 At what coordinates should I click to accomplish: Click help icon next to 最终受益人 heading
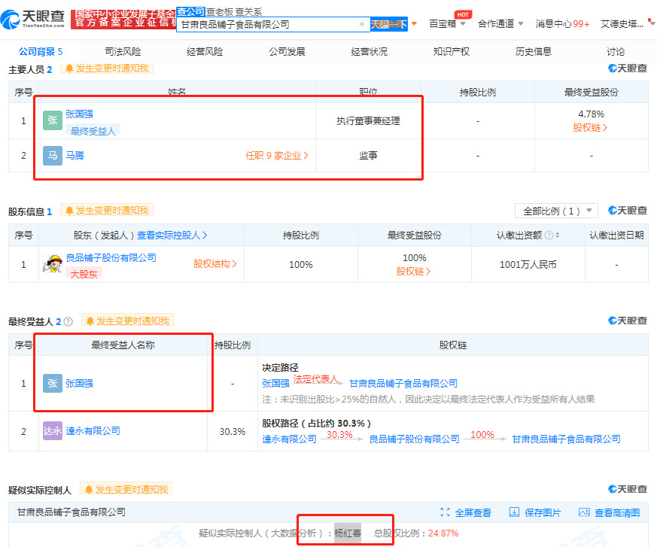[68, 321]
